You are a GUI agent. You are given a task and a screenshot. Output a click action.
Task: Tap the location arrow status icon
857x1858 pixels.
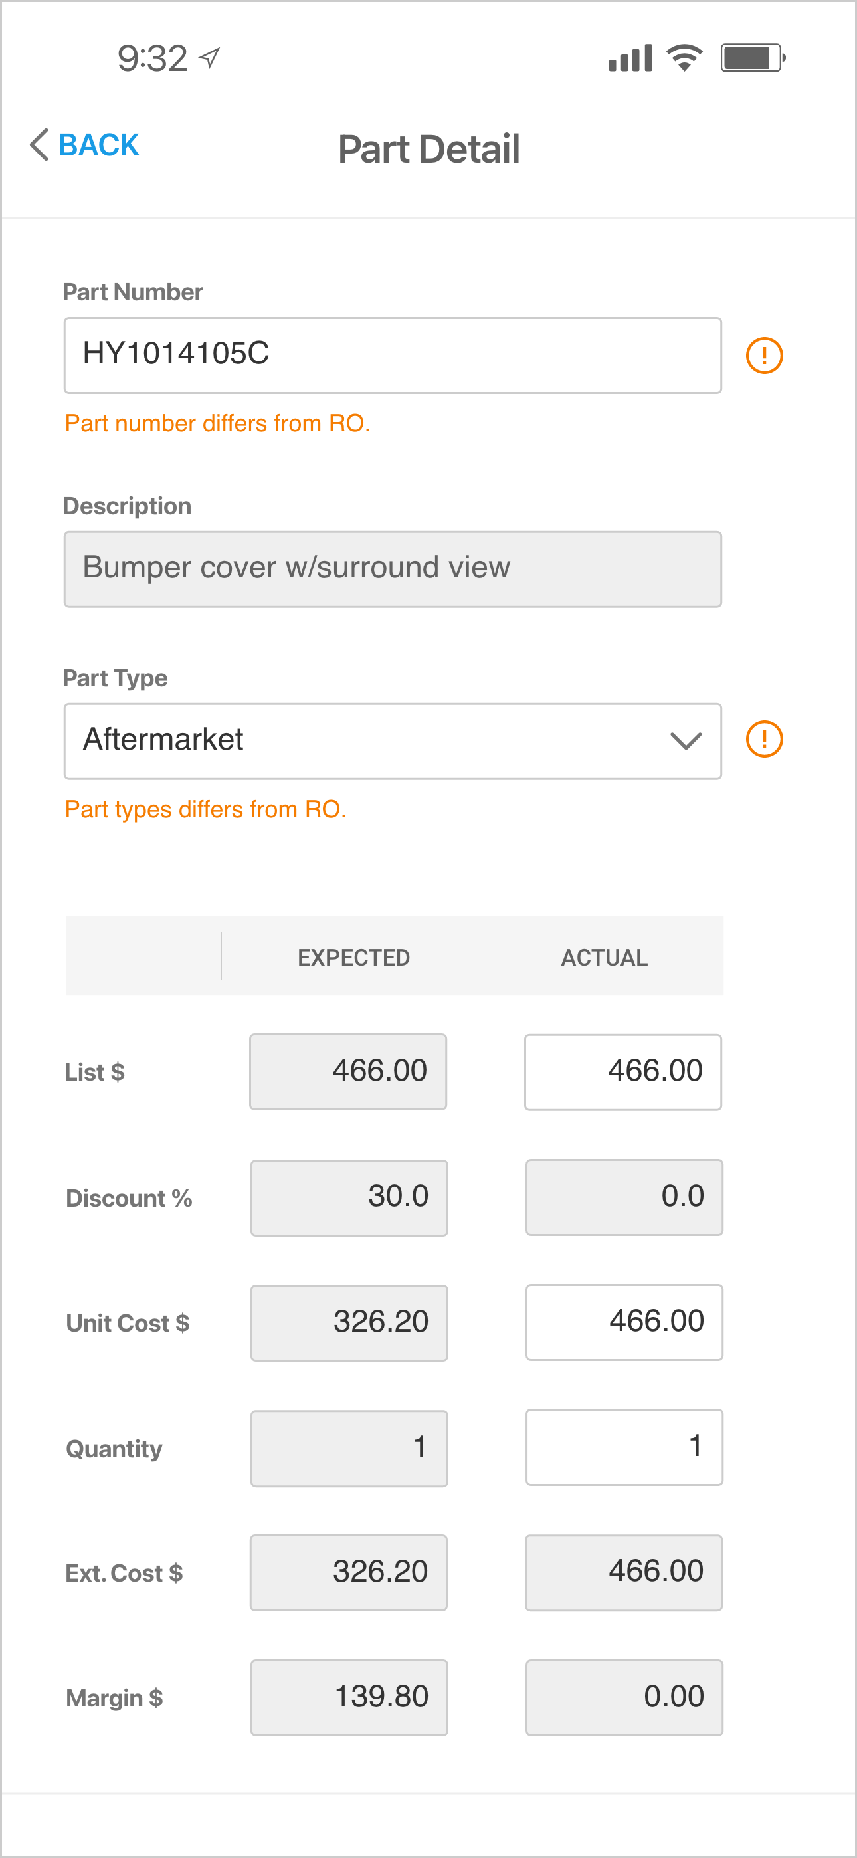pos(209,58)
